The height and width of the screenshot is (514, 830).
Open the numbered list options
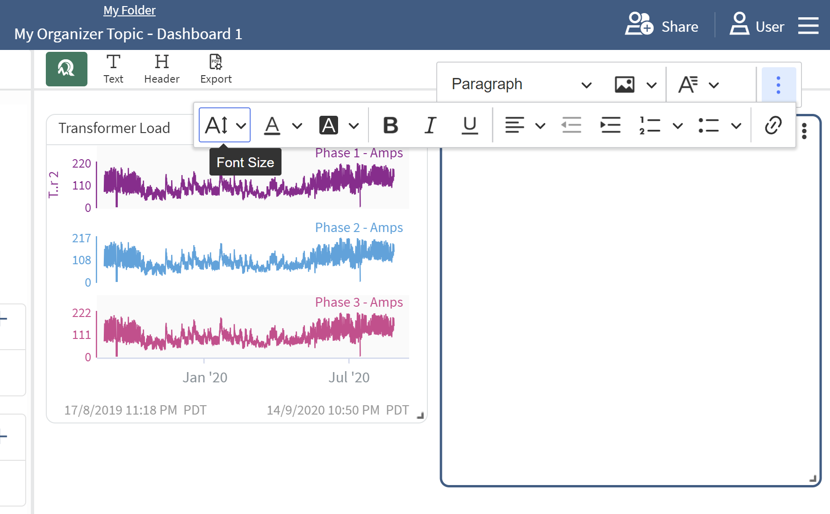(x=678, y=126)
